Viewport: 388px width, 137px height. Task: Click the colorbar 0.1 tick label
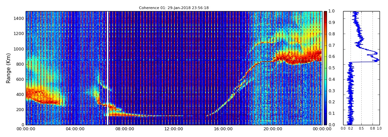point(331,113)
